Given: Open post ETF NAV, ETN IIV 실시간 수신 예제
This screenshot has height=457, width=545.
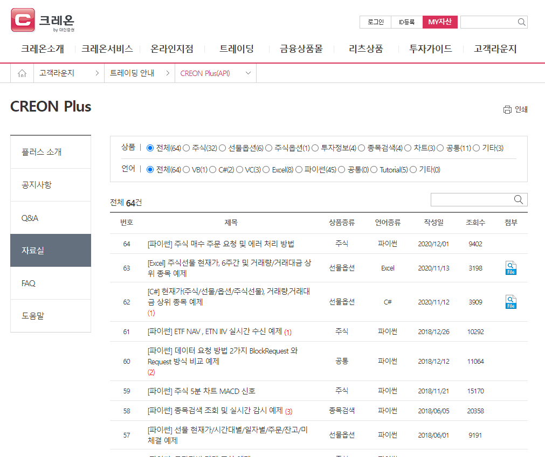Looking at the screenshot, I should pos(215,331).
